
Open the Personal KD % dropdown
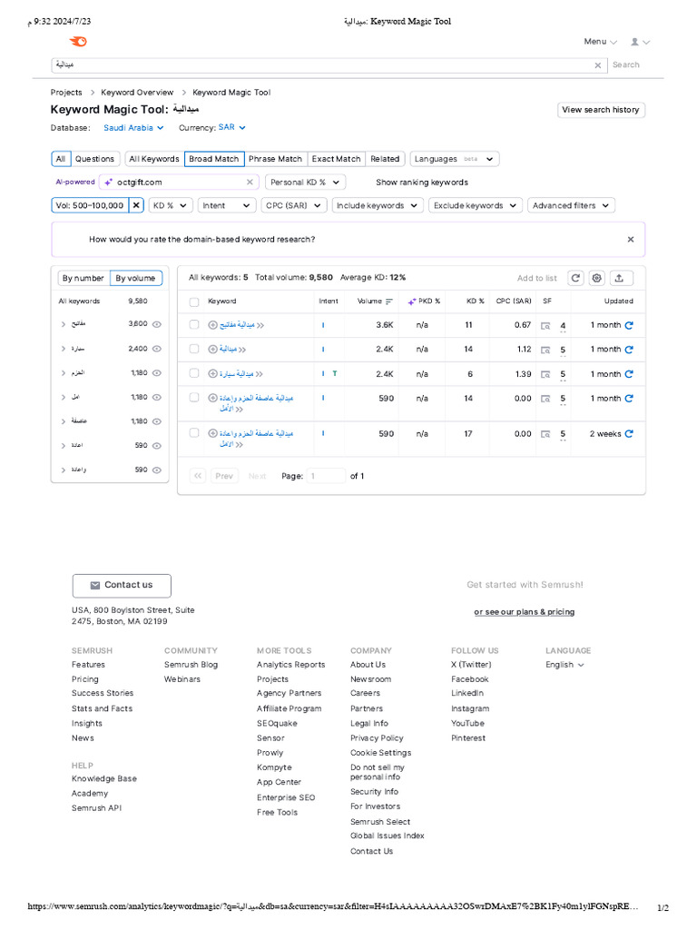[305, 182]
